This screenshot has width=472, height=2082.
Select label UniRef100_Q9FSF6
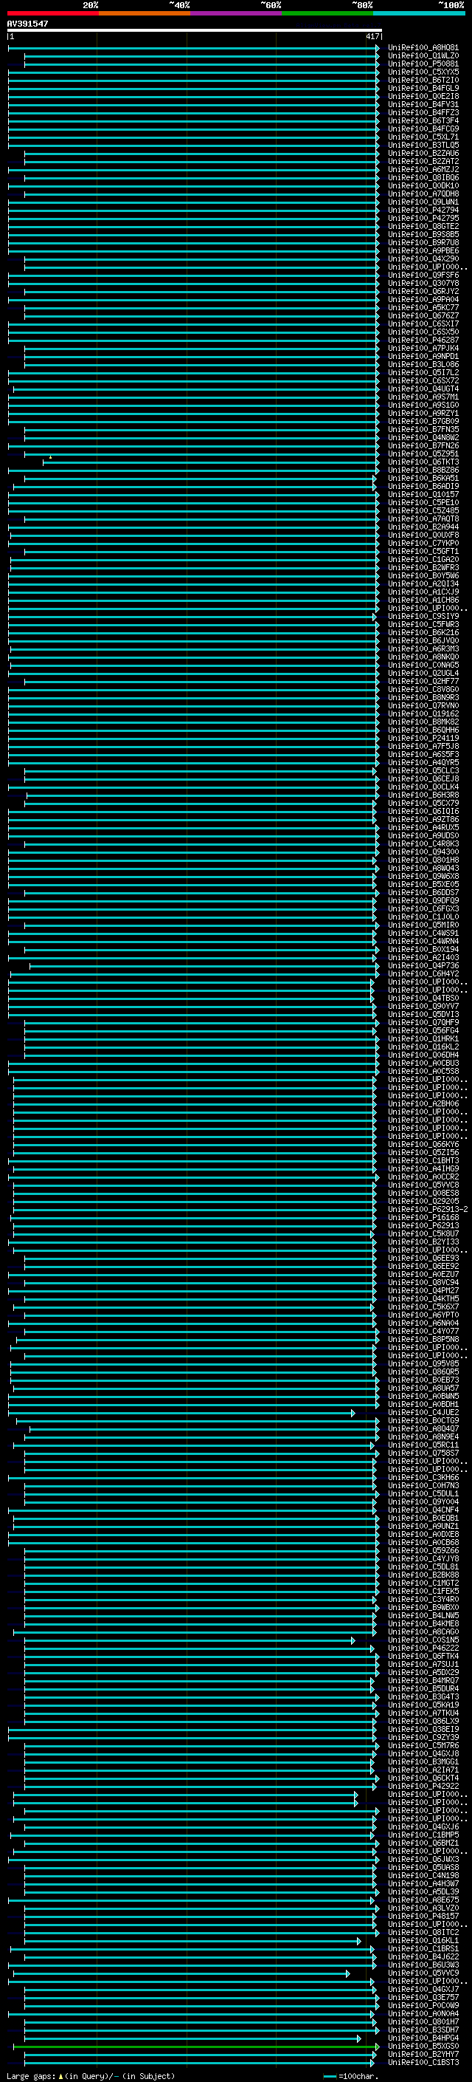pos(423,275)
